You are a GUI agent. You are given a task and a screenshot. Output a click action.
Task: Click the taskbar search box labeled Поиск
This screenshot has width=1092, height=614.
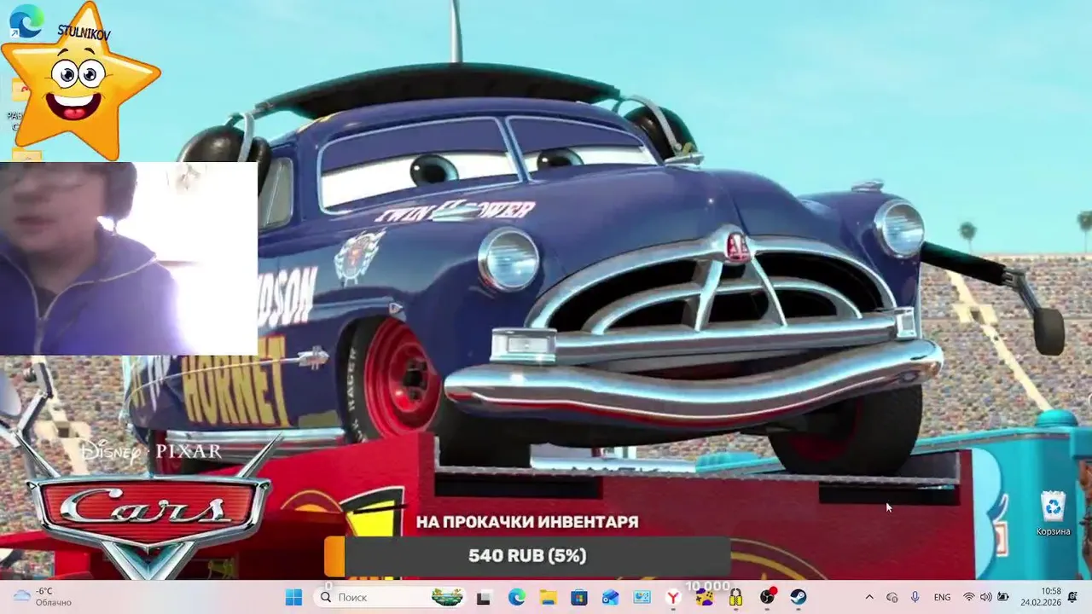point(392,598)
